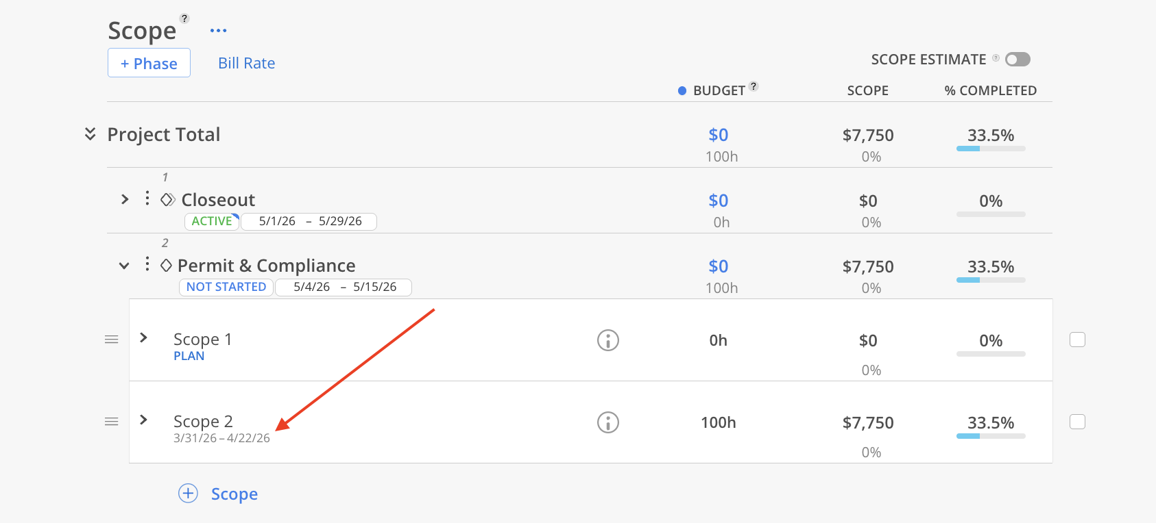Collapse the Permit & Compliance phase
The image size is (1156, 523).
pos(124,266)
